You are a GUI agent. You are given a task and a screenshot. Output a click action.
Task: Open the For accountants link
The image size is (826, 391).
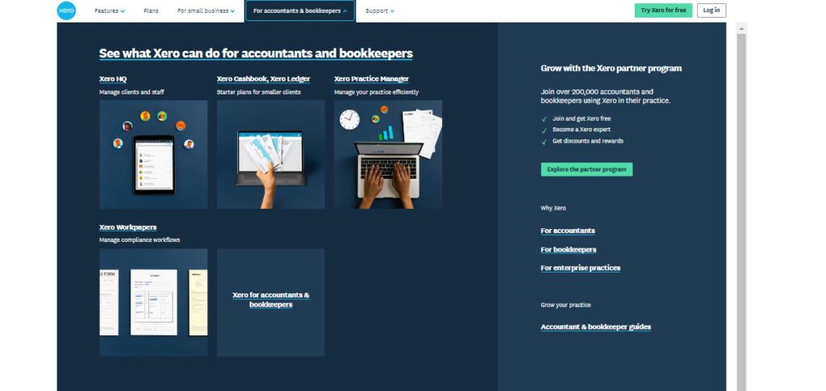567,231
